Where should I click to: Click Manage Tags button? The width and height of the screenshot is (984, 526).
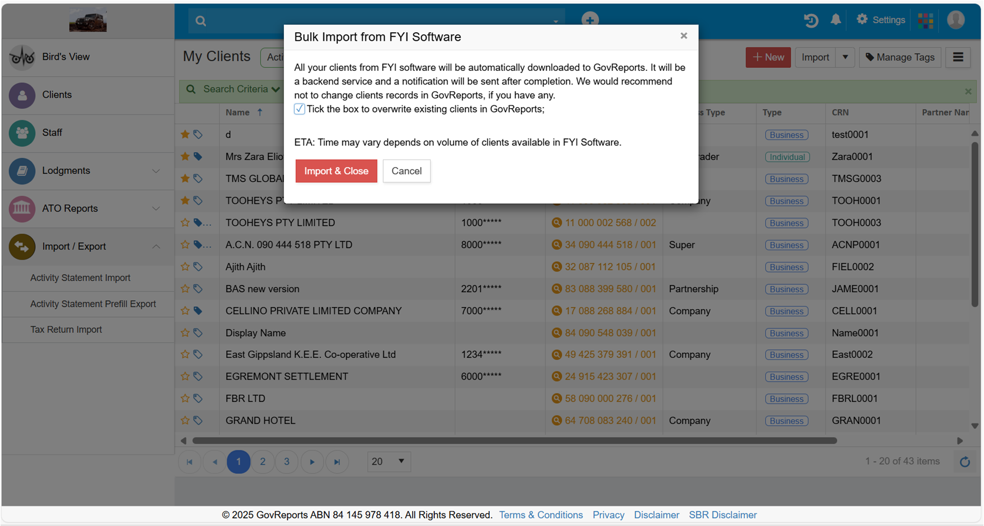pyautogui.click(x=900, y=57)
